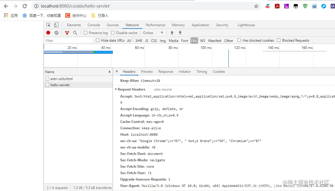Show the Cookies tab of the request
The width and height of the screenshot is (335, 191).
219,72
